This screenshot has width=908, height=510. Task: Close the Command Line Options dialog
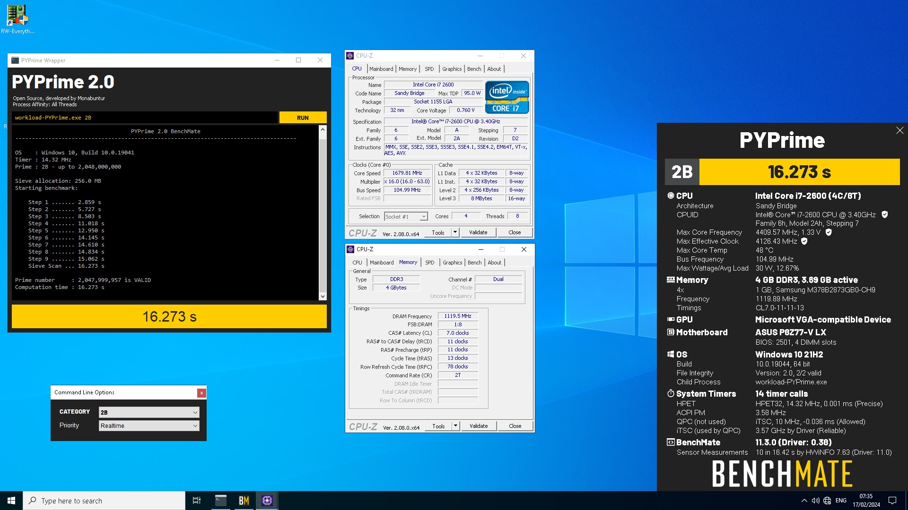[201, 393]
